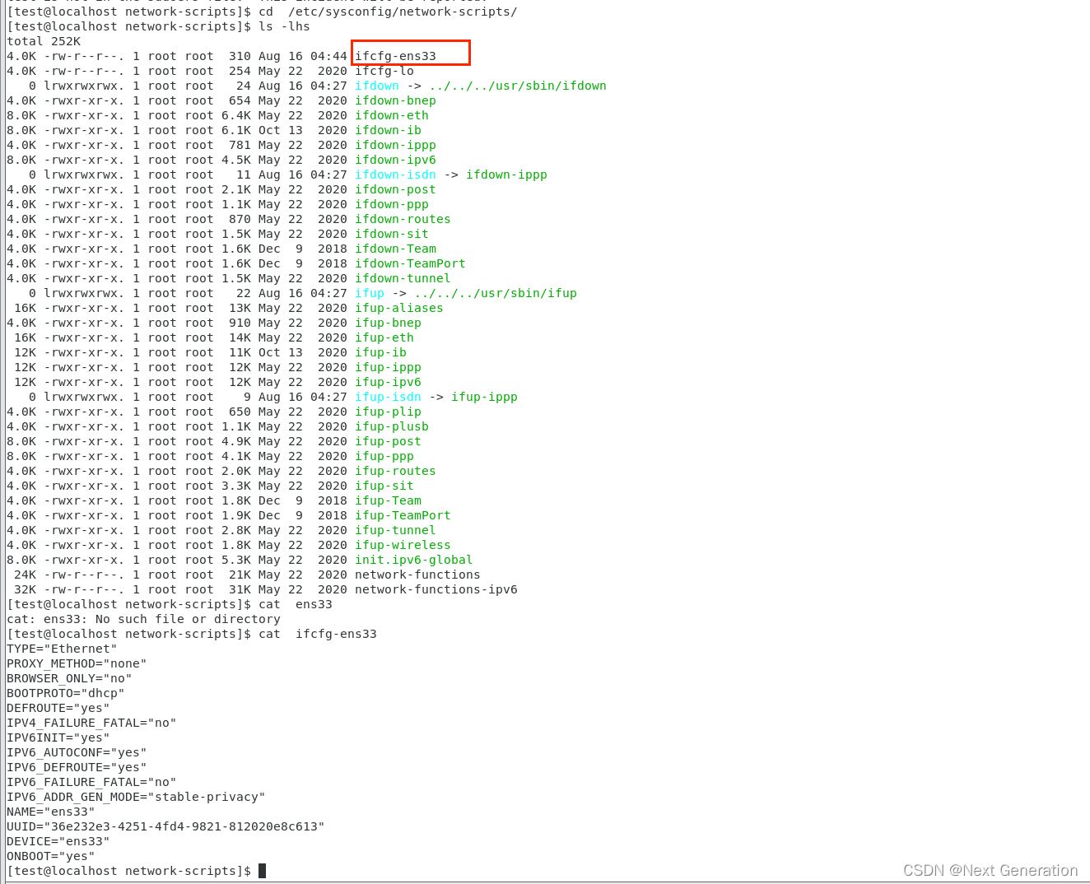This screenshot has height=884, width=1090.
Task: Click the ifup-isdn symlink entry
Action: [x=388, y=397]
